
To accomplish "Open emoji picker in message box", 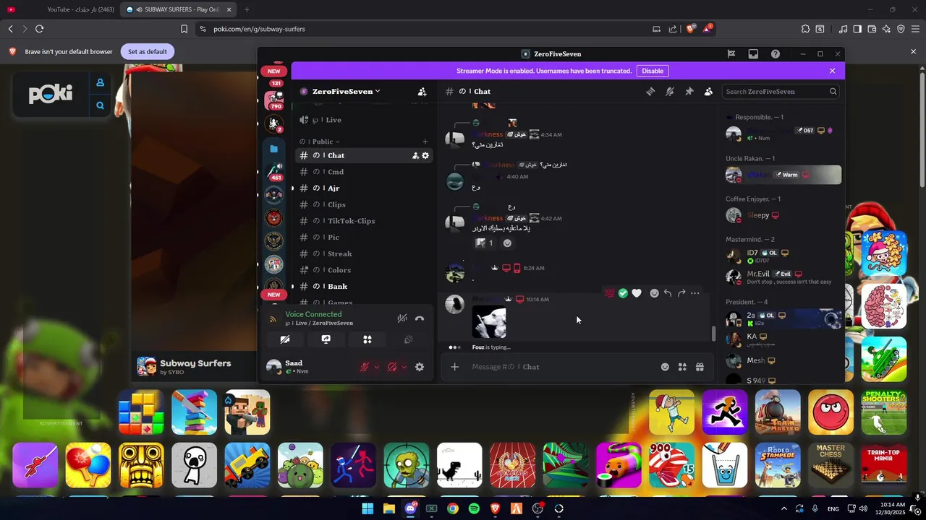I will coord(665,367).
